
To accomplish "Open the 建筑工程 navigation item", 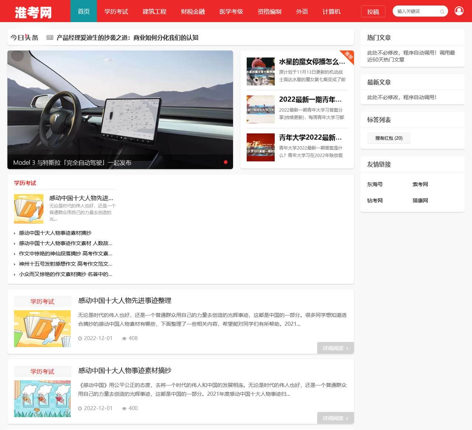I will click(x=155, y=11).
